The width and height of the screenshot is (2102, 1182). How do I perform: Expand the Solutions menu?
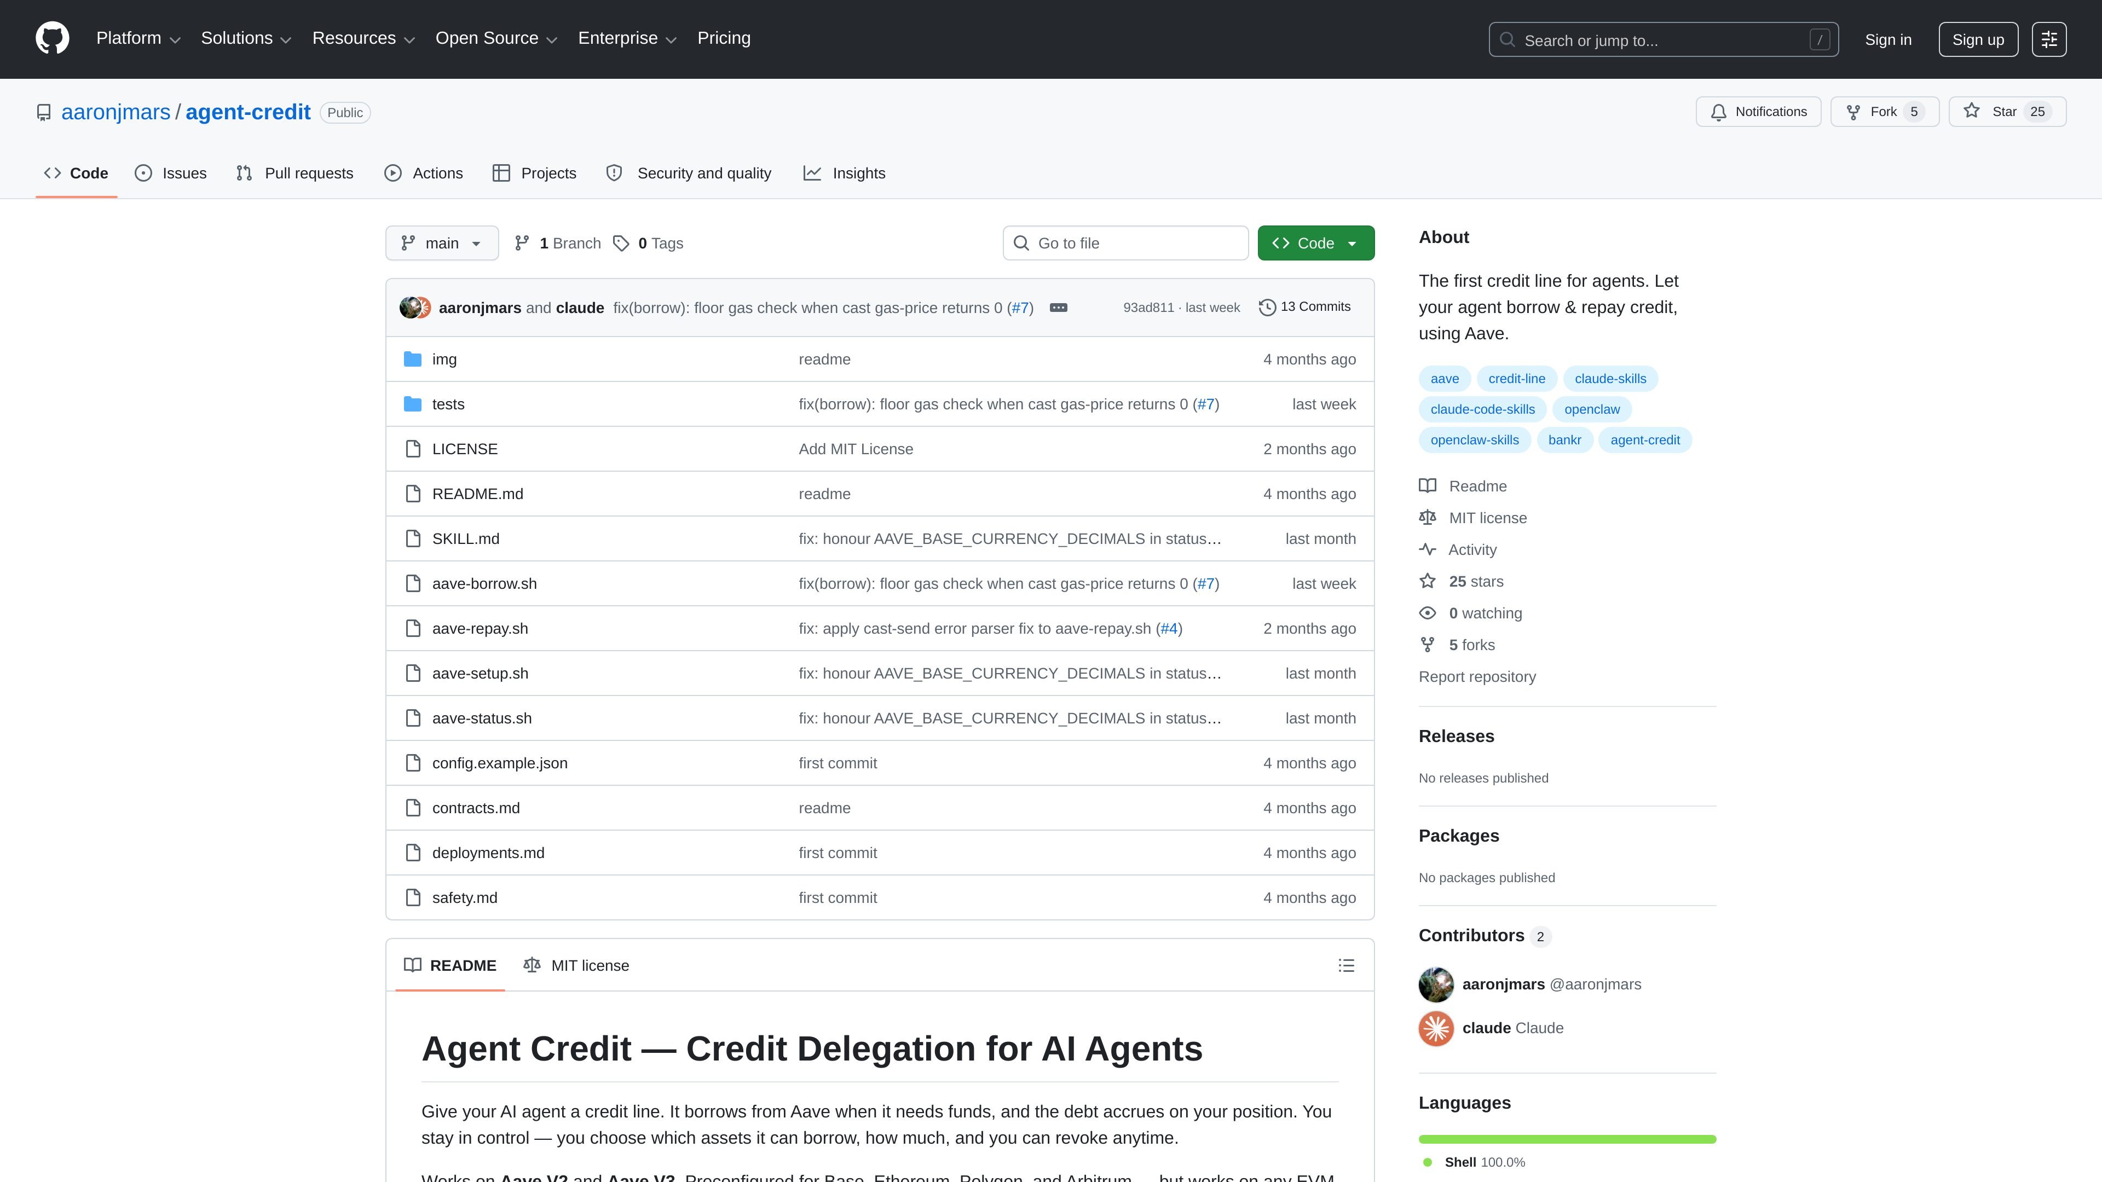(x=246, y=38)
